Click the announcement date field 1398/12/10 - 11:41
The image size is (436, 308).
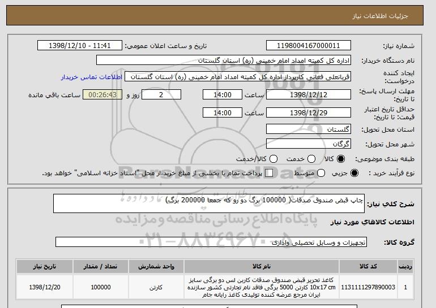[x=79, y=46]
